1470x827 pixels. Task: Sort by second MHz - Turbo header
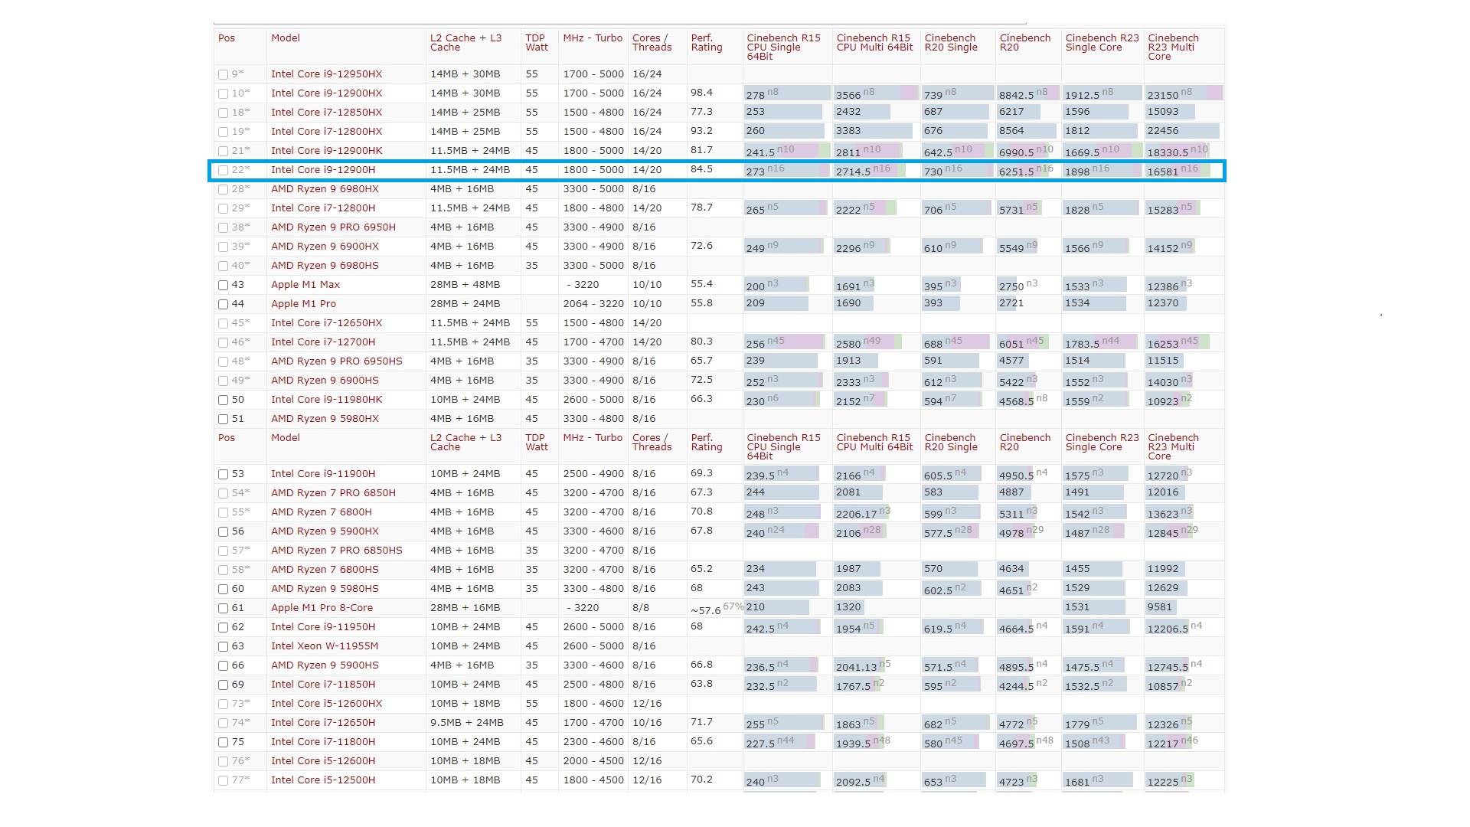pos(592,438)
